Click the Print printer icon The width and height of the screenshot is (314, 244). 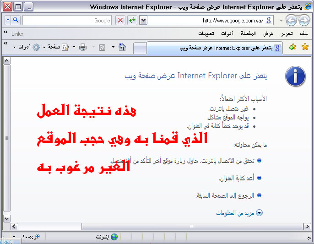pyautogui.click(x=83, y=47)
